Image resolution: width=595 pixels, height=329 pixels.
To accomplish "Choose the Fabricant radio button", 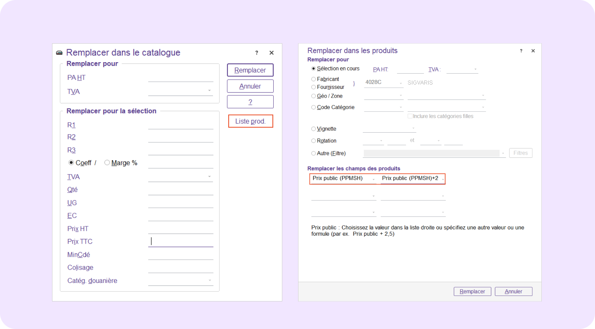I will (x=313, y=79).
